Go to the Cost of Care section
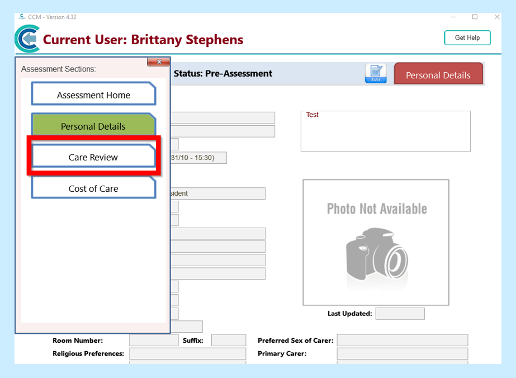516x378 pixels. [93, 188]
